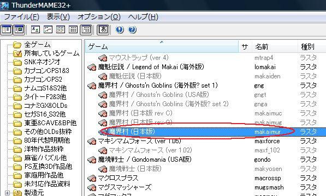Toggle the folder list pane toolbar button
Viewport: 326px width, 196px height.
click(7, 29)
